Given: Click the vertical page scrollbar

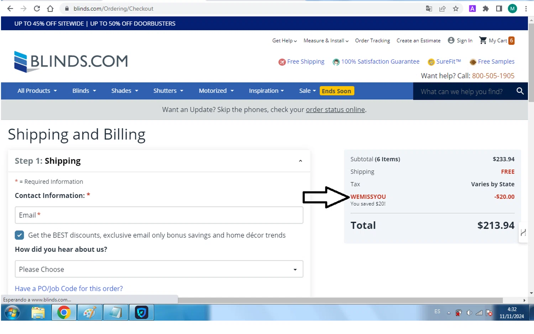Looking at the screenshot, I should 531,62.
